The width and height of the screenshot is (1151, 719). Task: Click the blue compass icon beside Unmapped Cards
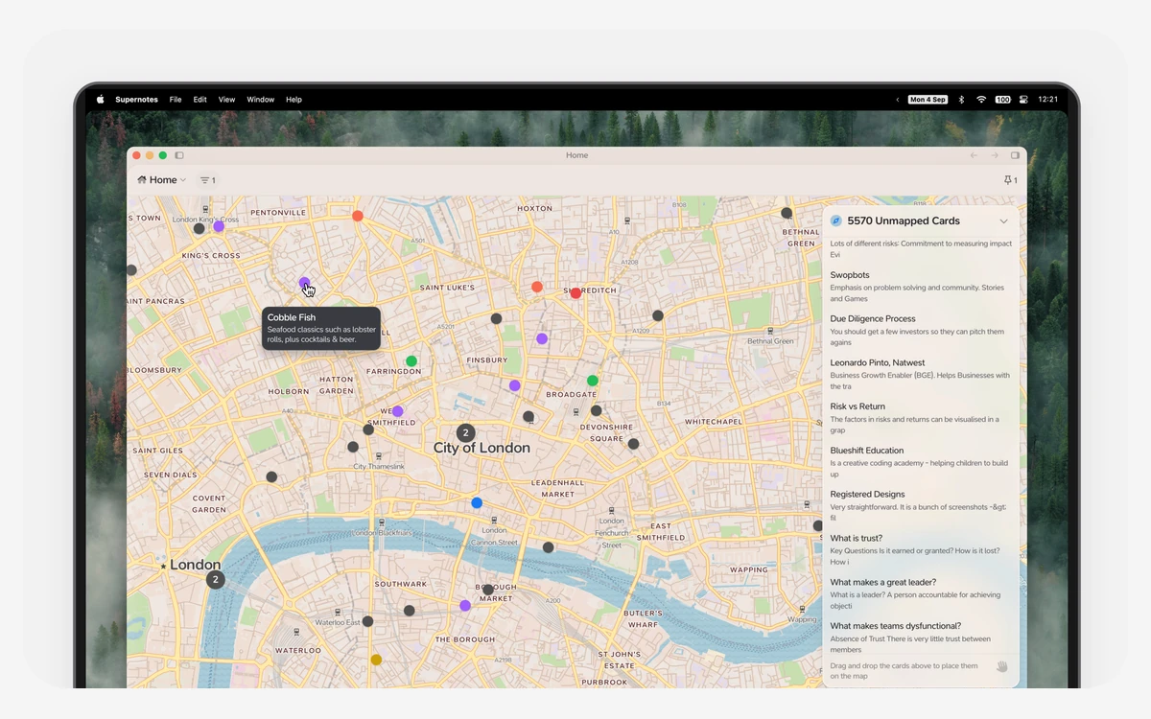pyautogui.click(x=836, y=220)
